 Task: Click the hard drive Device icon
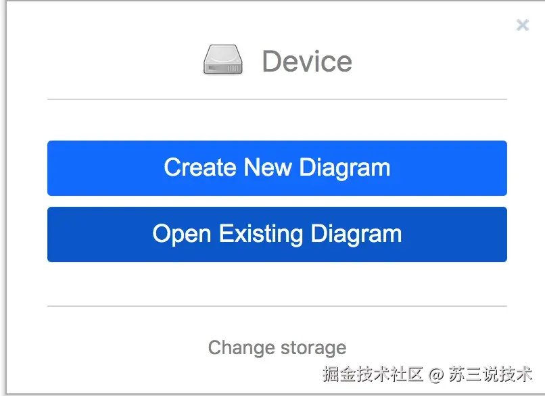(223, 61)
